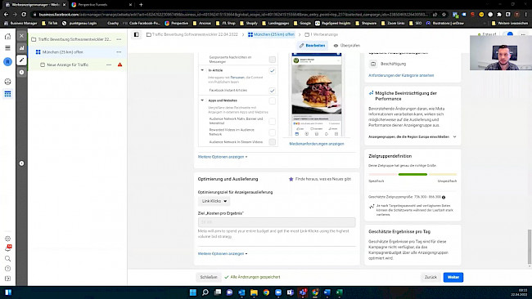Select München (25 km) offen ad set row
The width and height of the screenshot is (532, 299).
77,51
